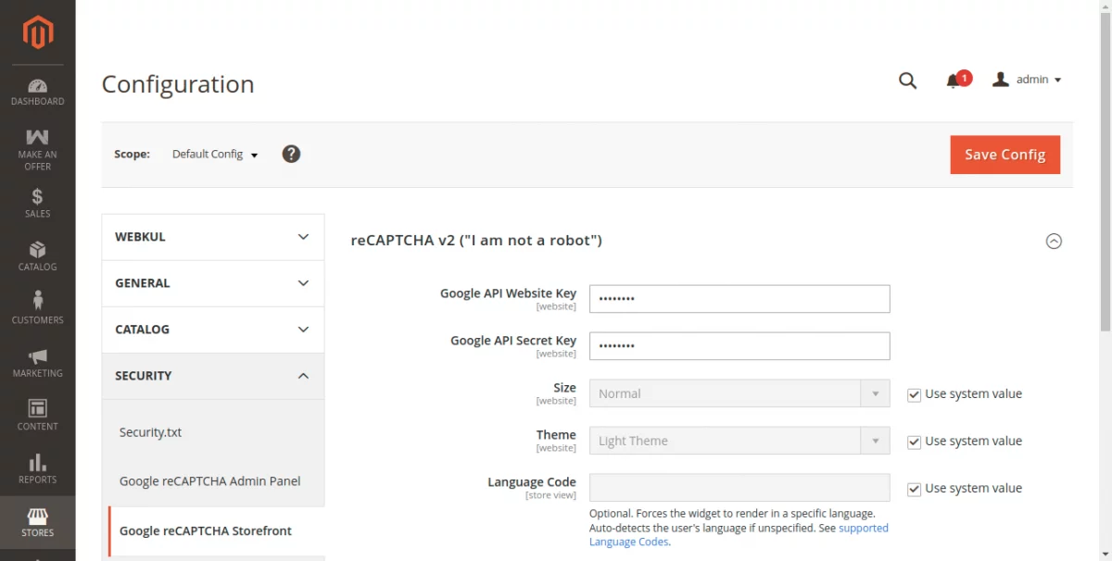Open the notifications bell
This screenshot has height=561, width=1112.
pyautogui.click(x=954, y=81)
